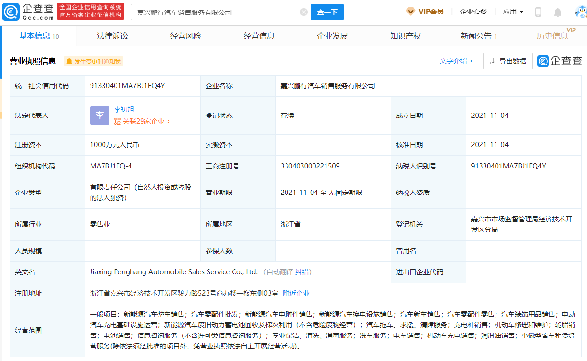The width and height of the screenshot is (587, 361).
Task: Open the mobile phone app icon
Action: (538, 12)
